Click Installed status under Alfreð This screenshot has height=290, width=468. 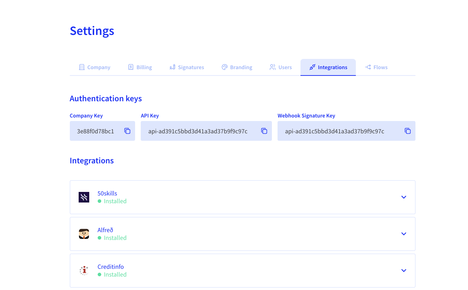pos(112,238)
